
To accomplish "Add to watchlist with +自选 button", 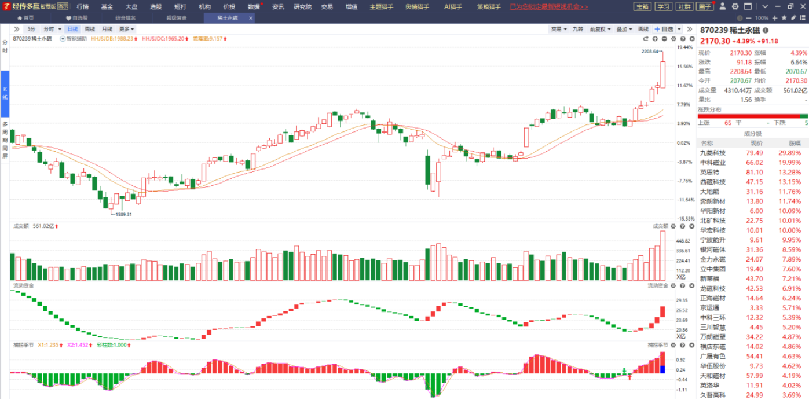I will click(x=664, y=29).
